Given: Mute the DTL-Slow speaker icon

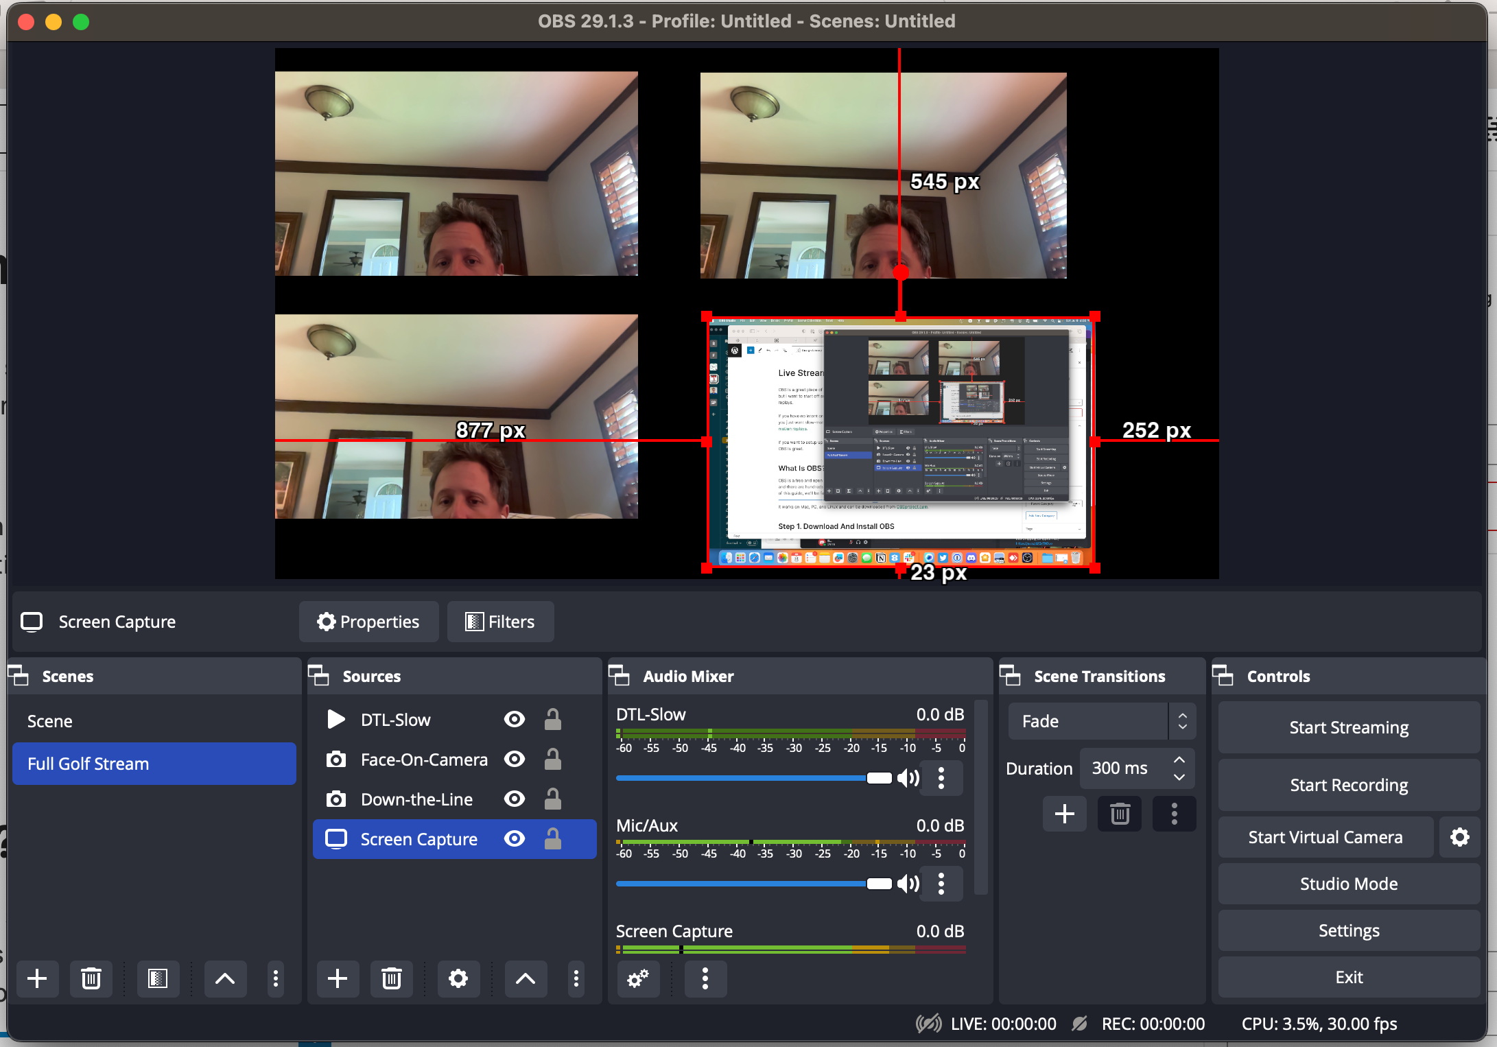Looking at the screenshot, I should pyautogui.click(x=908, y=778).
